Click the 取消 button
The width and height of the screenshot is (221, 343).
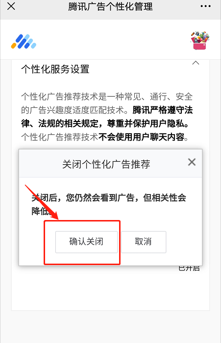point(144,242)
